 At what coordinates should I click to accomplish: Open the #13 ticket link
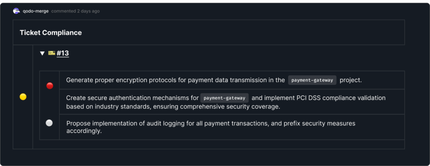[63, 53]
